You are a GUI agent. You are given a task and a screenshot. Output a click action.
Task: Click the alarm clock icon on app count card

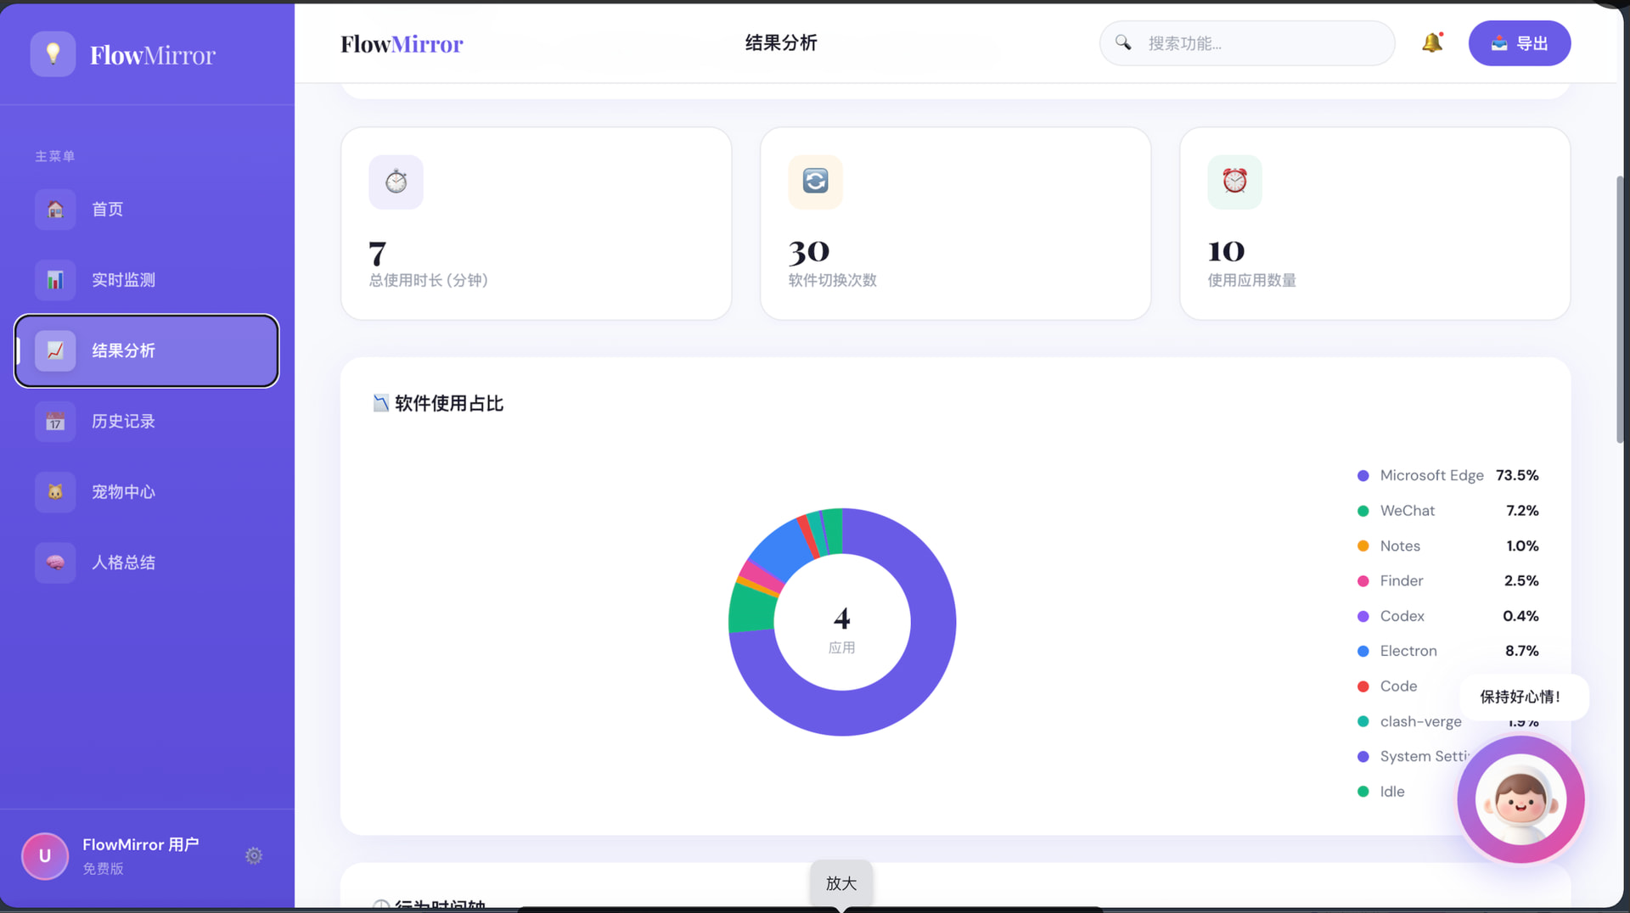pyautogui.click(x=1234, y=182)
